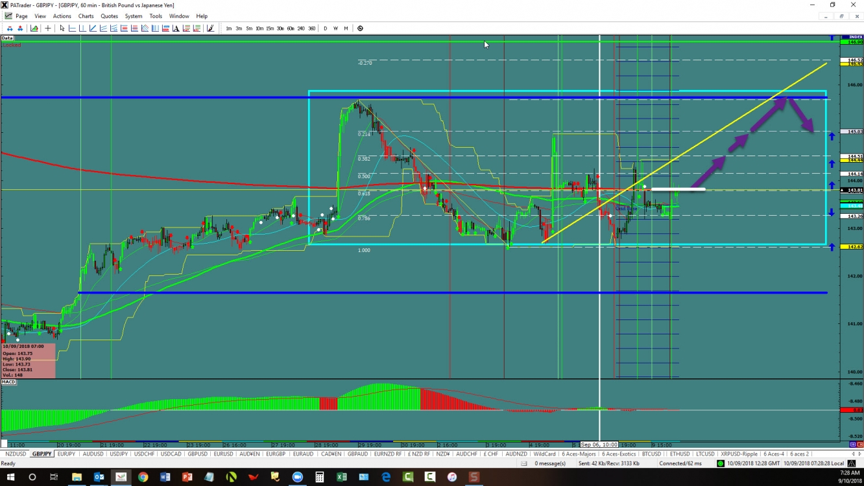Switch chart to daily D timeframe
Viewport: 864px width, 486px height.
(326, 29)
